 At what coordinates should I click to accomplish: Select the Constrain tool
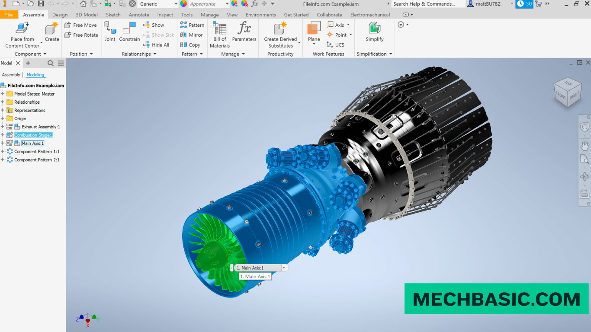129,32
